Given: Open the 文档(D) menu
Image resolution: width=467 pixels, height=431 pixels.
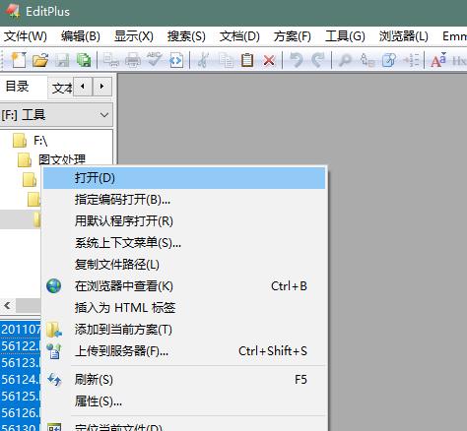Looking at the screenshot, I should [x=239, y=36].
